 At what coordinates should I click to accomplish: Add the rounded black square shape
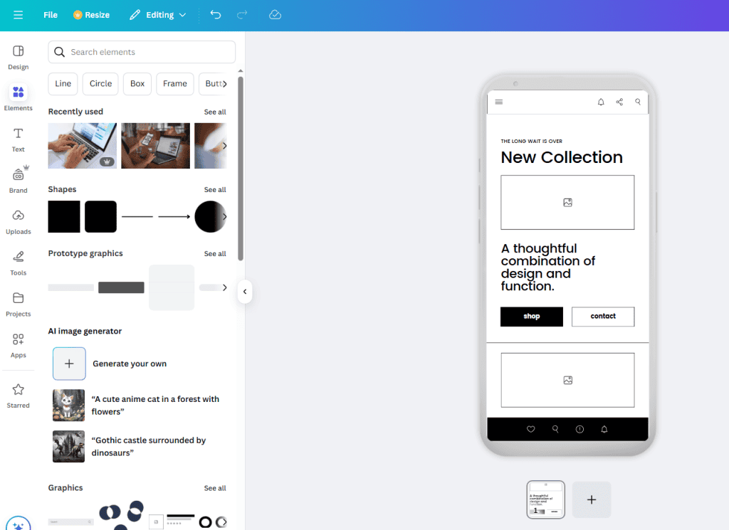[100, 216]
